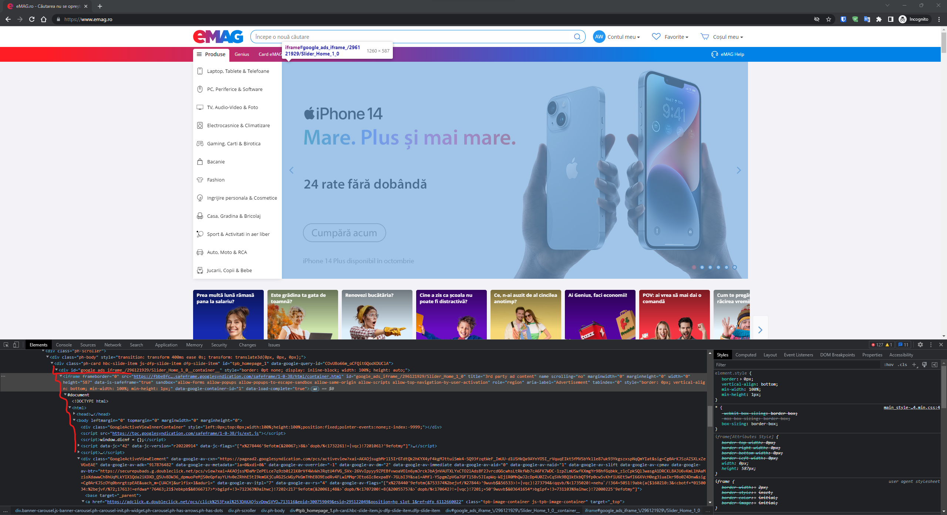Image resolution: width=947 pixels, height=515 pixels.
Task: Open the Issues panel via the blue 11 badge
Action: (x=903, y=345)
